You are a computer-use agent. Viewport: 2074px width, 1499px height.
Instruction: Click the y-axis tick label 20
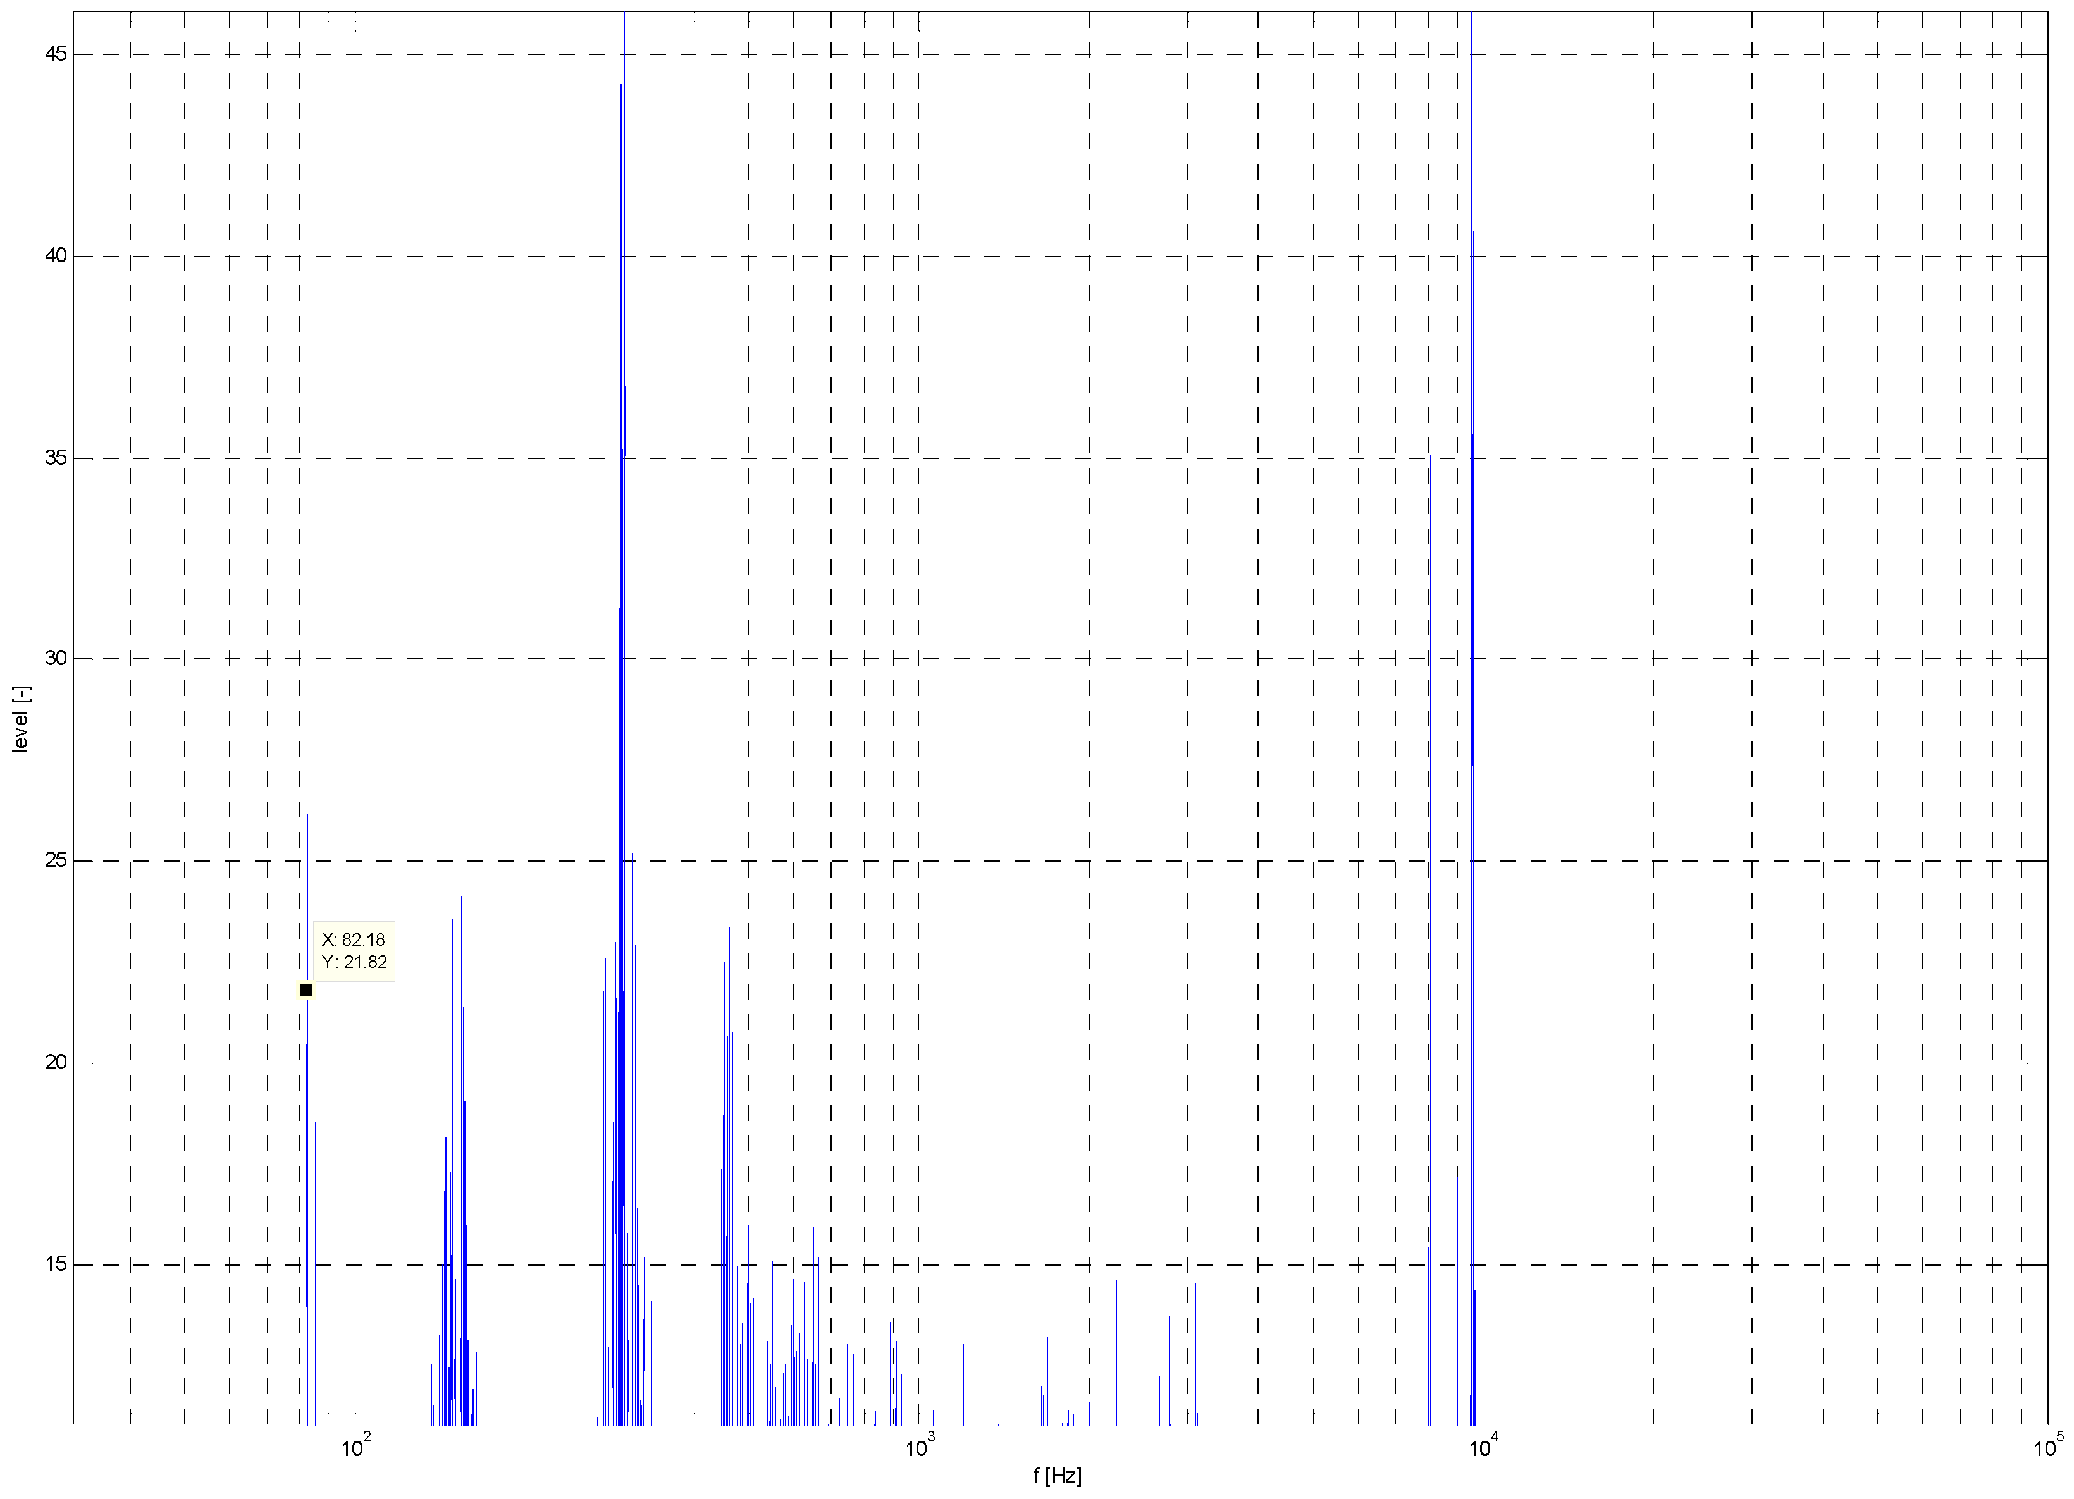(x=56, y=1062)
